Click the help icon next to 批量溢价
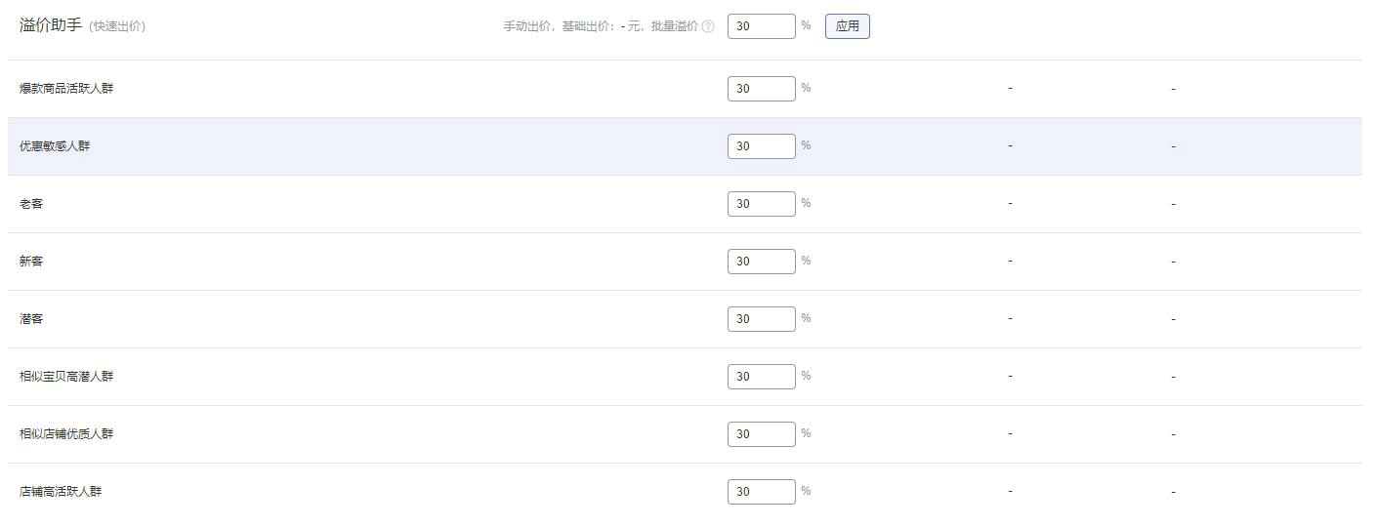Viewport: 1376px width, 527px height. tap(708, 26)
